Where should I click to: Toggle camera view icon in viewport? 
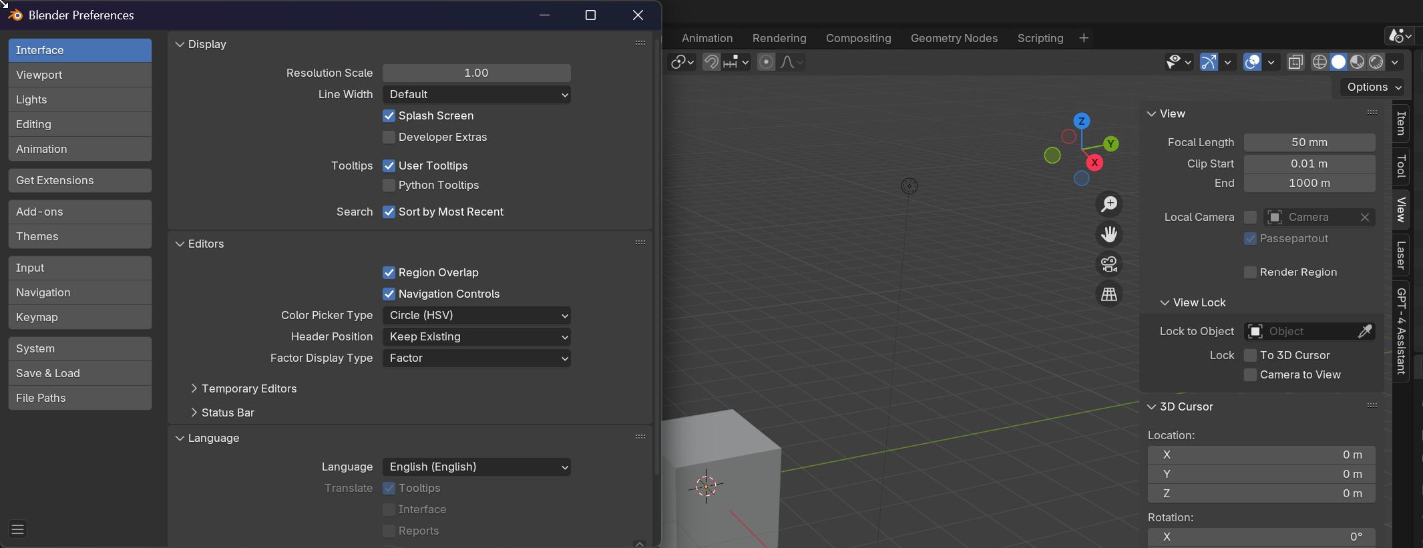pos(1109,264)
